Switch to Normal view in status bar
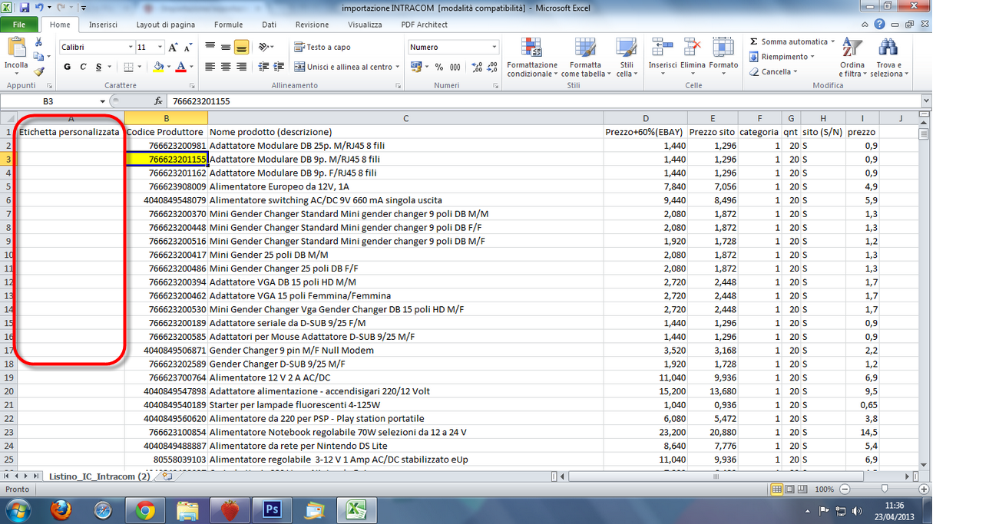The height and width of the screenshot is (524, 989). tap(777, 489)
